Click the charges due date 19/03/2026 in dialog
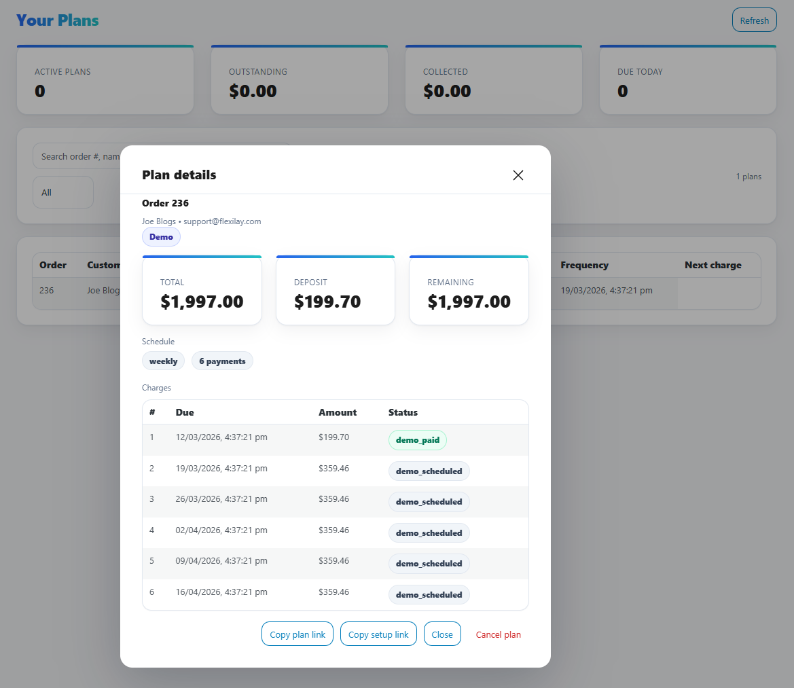 [221, 468]
